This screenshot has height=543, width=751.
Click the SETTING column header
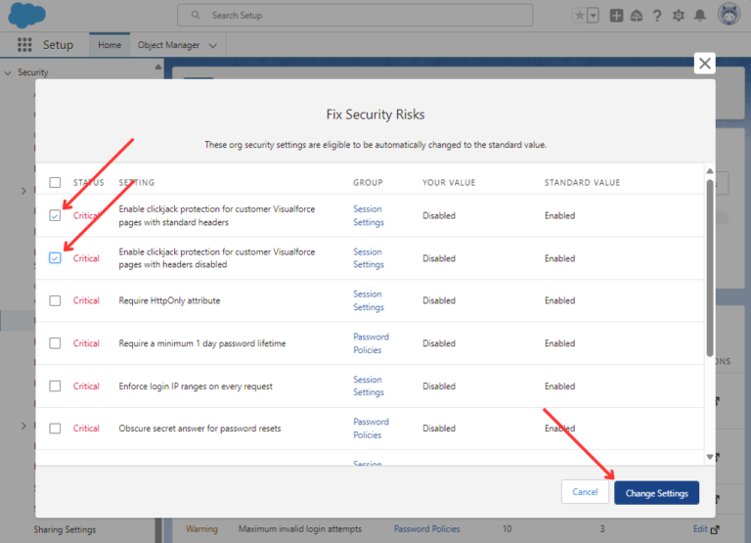[137, 183]
